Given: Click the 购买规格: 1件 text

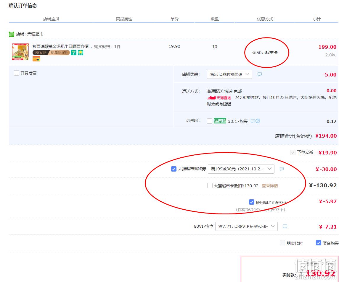Looking at the screenshot, I should pyautogui.click(x=107, y=47).
